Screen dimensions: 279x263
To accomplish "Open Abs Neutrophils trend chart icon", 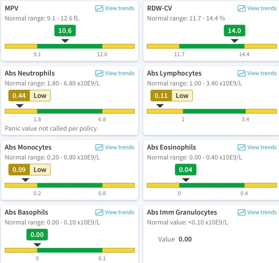I will 99,73.
